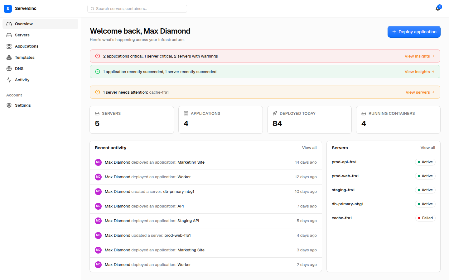Open Applications in the sidebar
Viewport: 449px width, 280px height.
tap(41, 46)
